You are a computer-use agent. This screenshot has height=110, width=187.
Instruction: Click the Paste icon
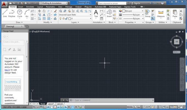pyautogui.click(x=175, y=13)
